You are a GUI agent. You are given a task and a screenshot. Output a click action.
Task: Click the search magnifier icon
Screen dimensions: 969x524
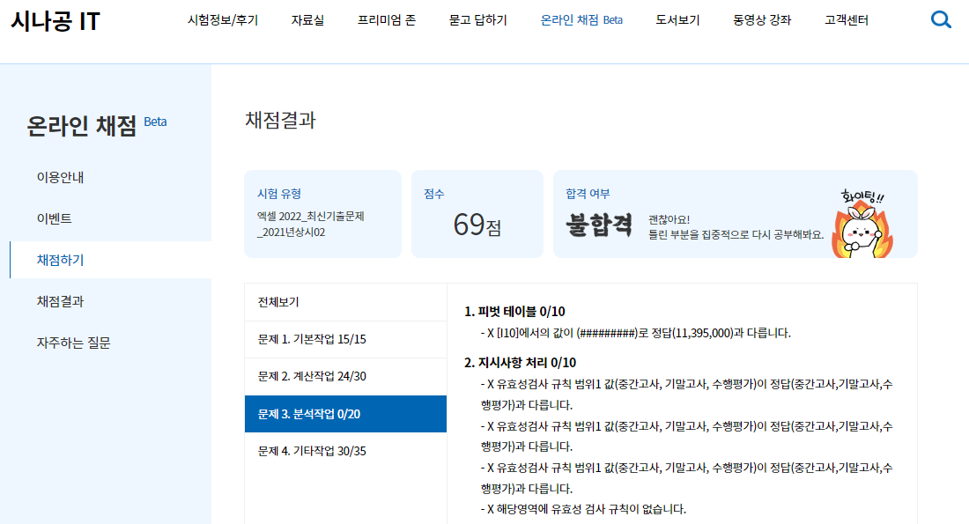point(941,20)
